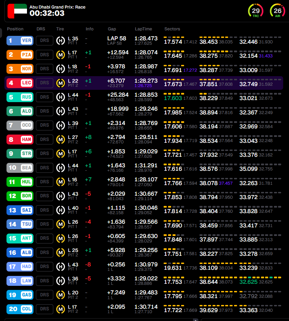Click the race session timer 00:32:03

click(x=47, y=13)
